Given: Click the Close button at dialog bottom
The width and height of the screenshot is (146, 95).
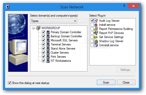Looking at the screenshot, I should coord(126,82).
